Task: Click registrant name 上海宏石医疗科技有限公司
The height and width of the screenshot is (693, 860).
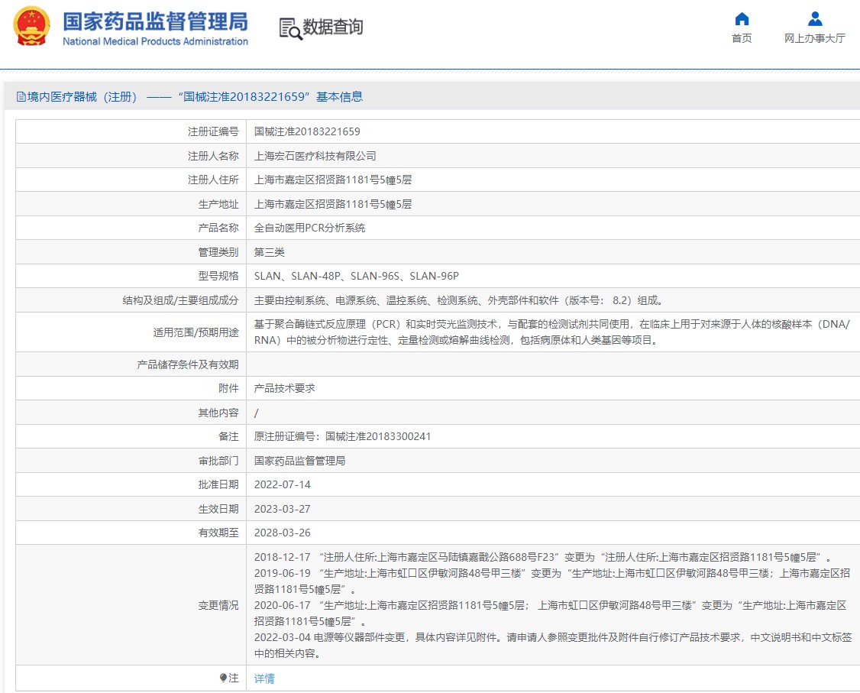Action: coord(315,156)
